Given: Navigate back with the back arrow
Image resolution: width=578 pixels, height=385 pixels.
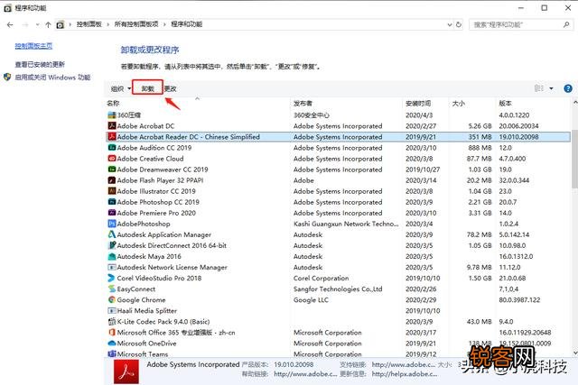Looking at the screenshot, I should click(x=10, y=24).
